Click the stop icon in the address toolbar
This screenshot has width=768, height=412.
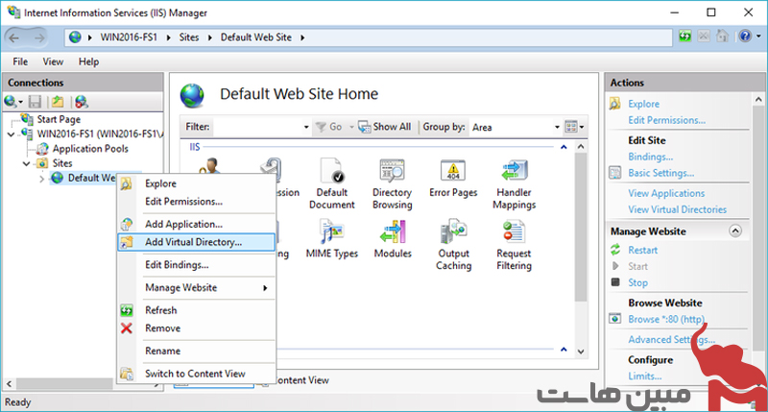pos(704,36)
